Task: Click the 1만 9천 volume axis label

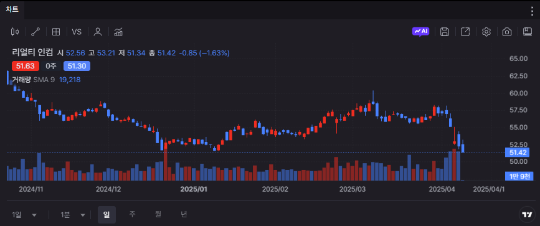Action: pos(519,176)
